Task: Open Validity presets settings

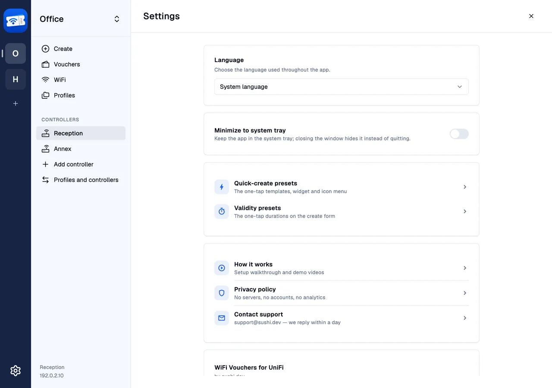Action: pyautogui.click(x=342, y=212)
